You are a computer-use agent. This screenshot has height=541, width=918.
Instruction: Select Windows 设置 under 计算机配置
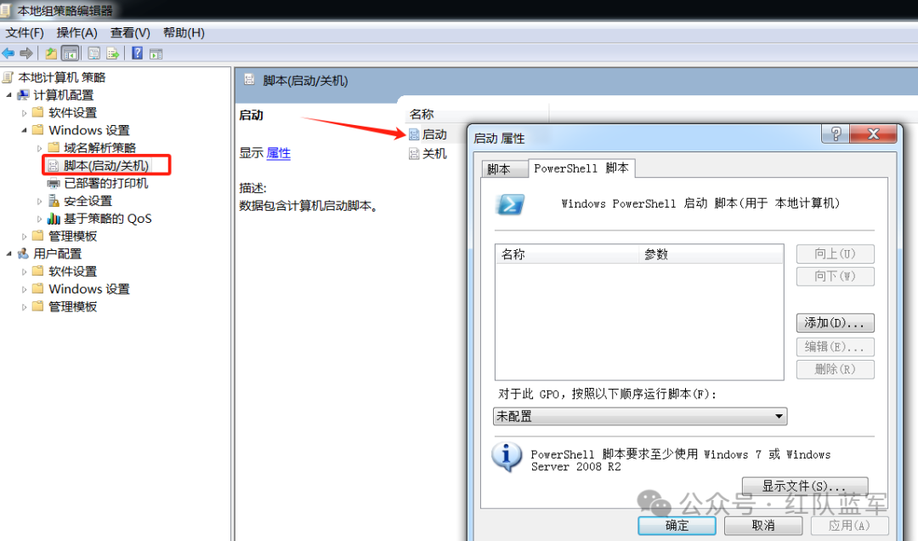pos(89,130)
